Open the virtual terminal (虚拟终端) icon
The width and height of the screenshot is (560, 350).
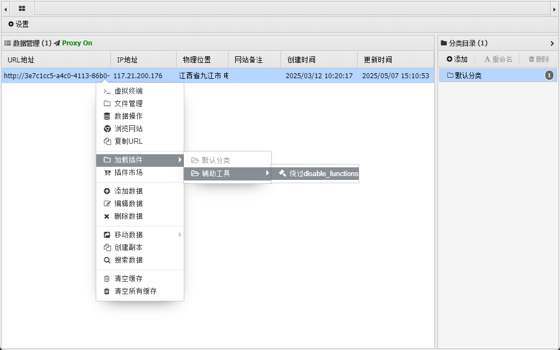point(107,91)
